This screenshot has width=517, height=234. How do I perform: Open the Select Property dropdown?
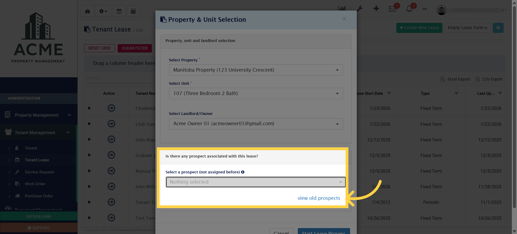point(256,70)
